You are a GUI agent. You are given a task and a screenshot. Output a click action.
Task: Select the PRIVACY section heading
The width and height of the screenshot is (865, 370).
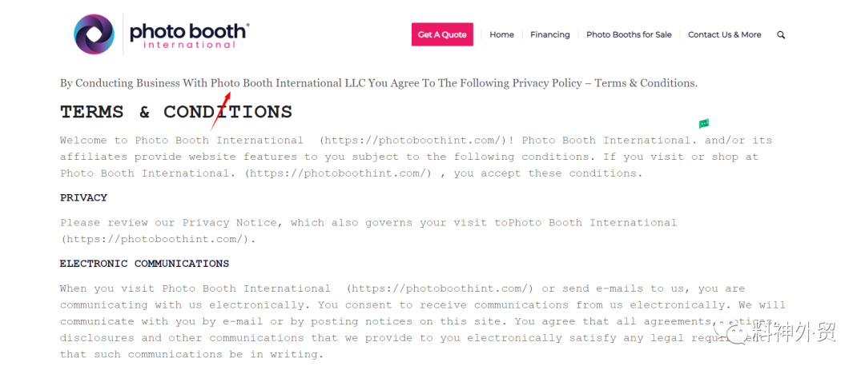click(83, 197)
